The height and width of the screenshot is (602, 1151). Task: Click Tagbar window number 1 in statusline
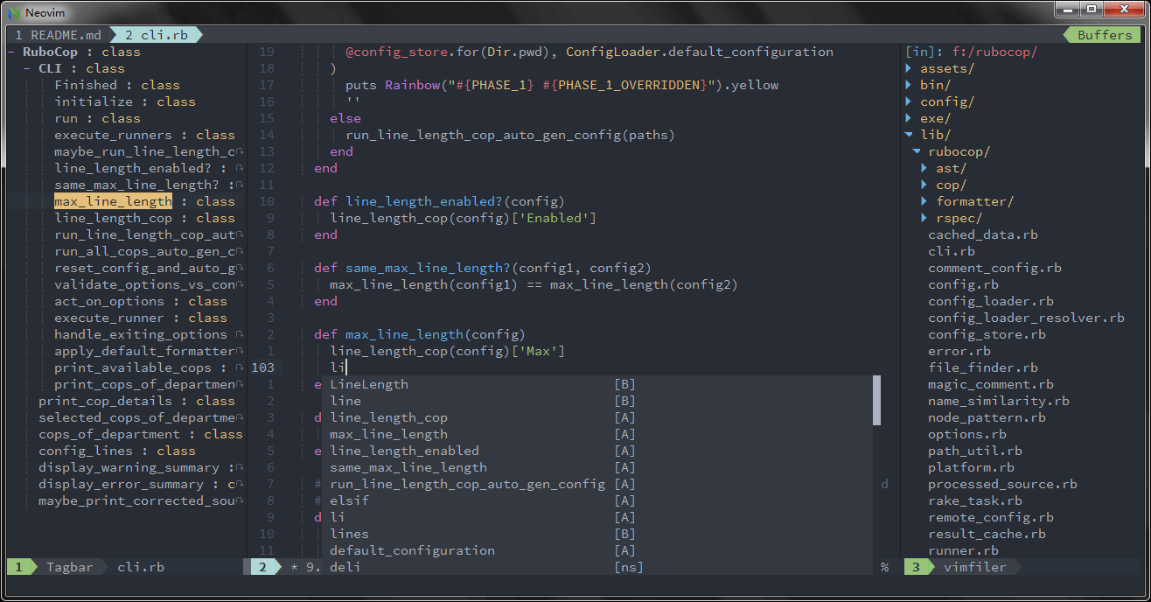(19, 567)
